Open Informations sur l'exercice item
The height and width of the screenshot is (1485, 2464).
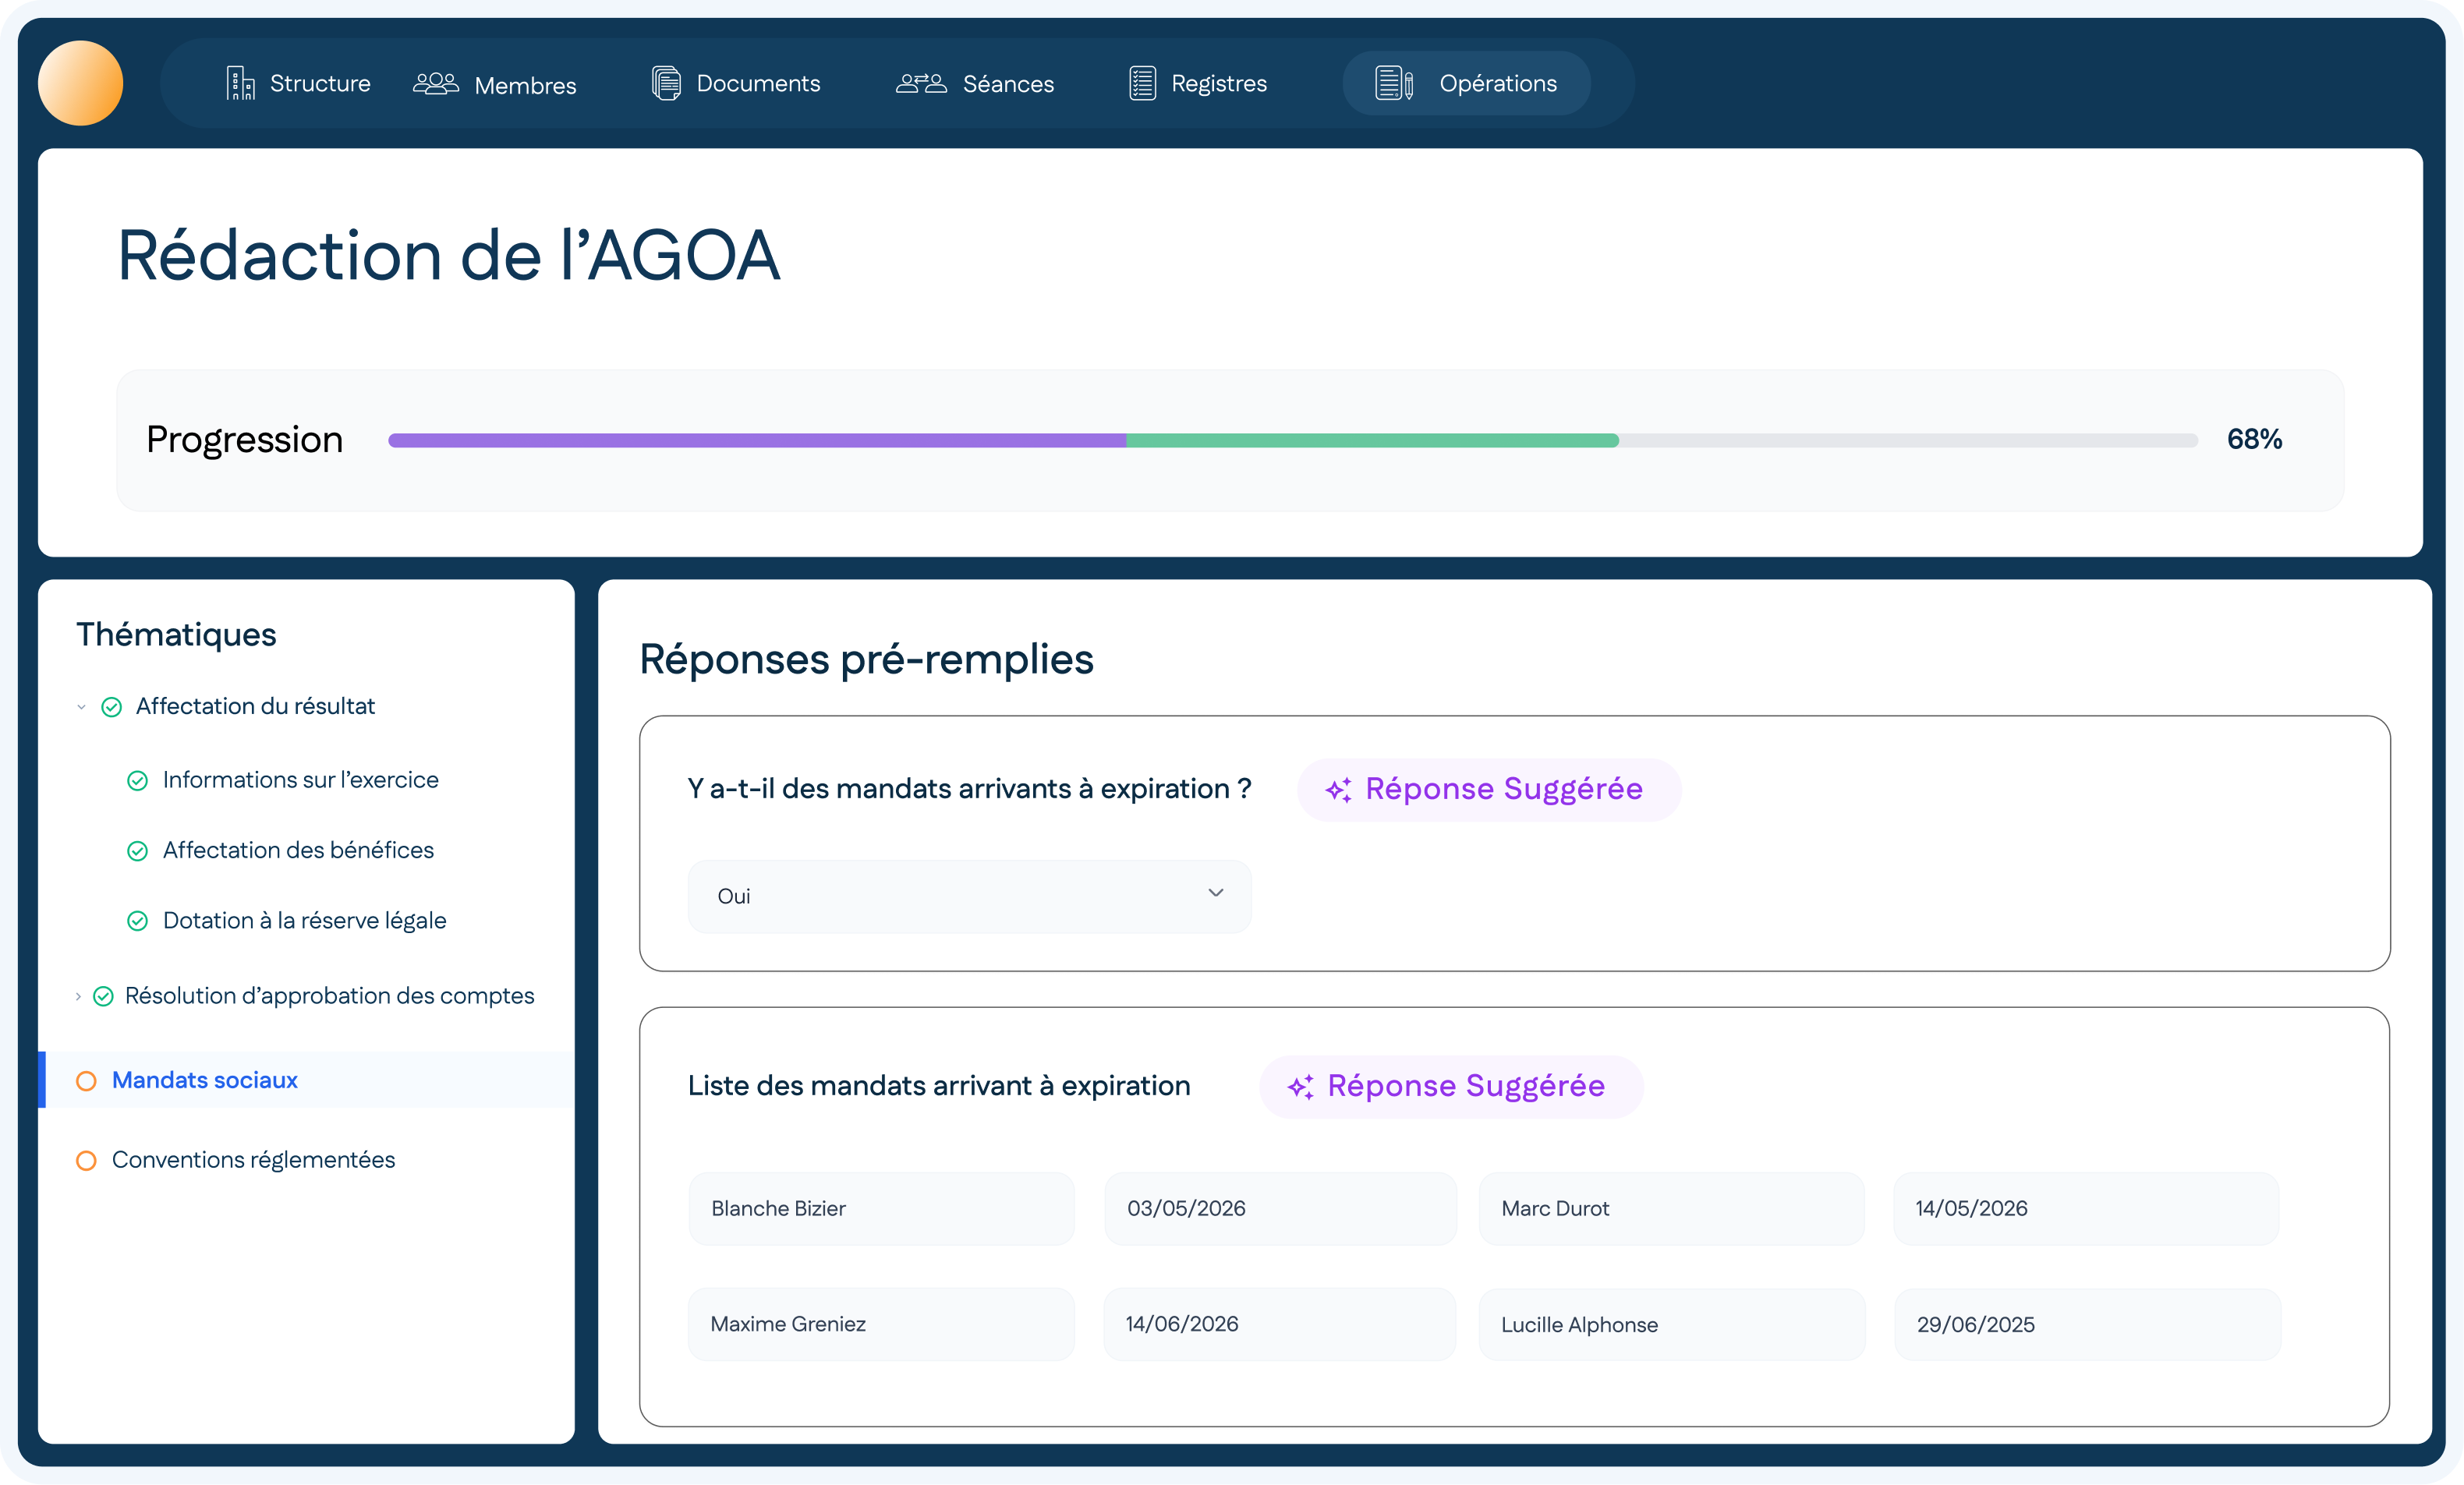tap(301, 780)
